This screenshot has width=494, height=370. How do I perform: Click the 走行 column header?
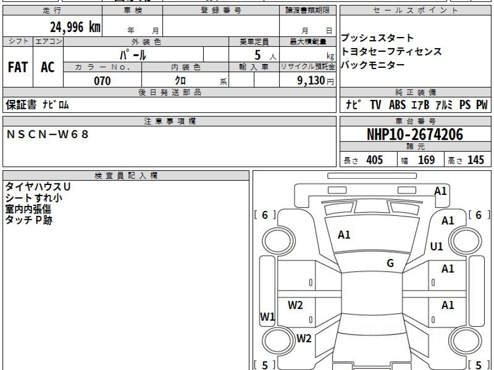coord(52,11)
